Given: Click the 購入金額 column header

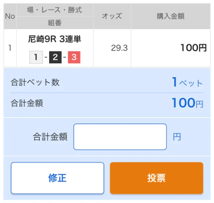Looking at the screenshot, I should pyautogui.click(x=171, y=16).
